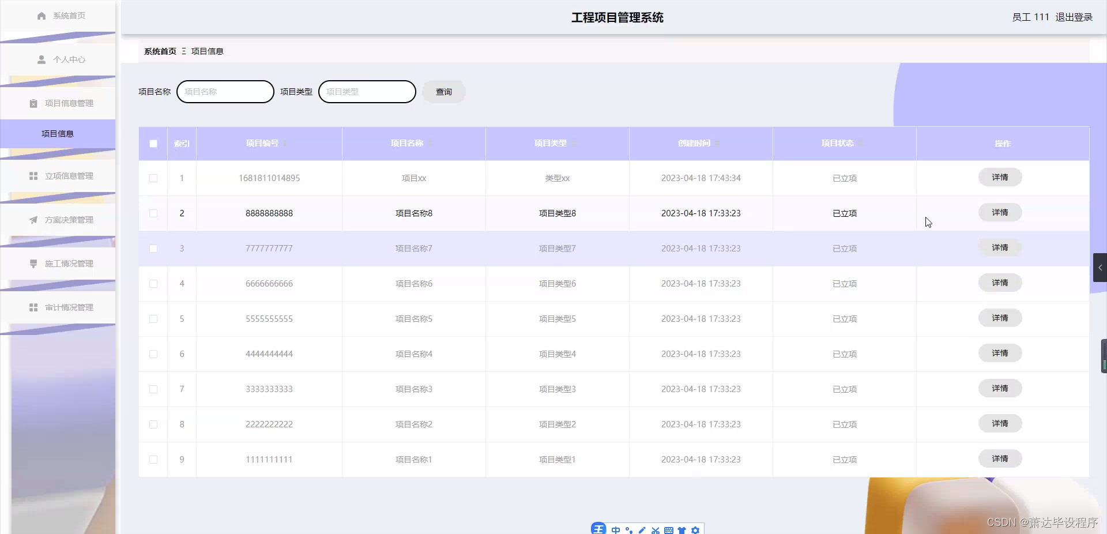Click the cell 类型xx

(558, 178)
